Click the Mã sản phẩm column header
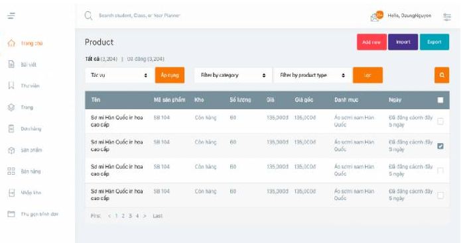 coord(170,100)
